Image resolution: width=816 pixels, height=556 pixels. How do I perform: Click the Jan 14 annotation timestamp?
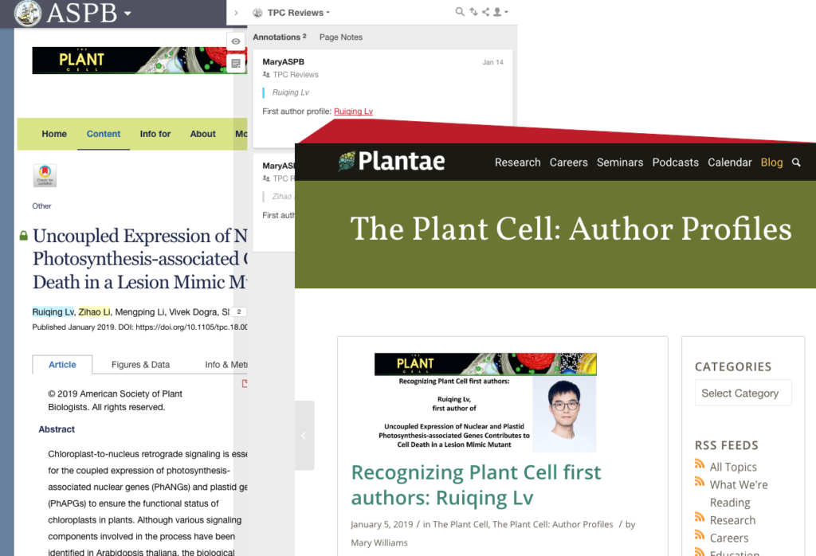click(492, 62)
